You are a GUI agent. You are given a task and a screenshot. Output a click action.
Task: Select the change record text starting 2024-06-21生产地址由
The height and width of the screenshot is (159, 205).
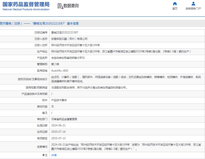[x=126, y=147]
